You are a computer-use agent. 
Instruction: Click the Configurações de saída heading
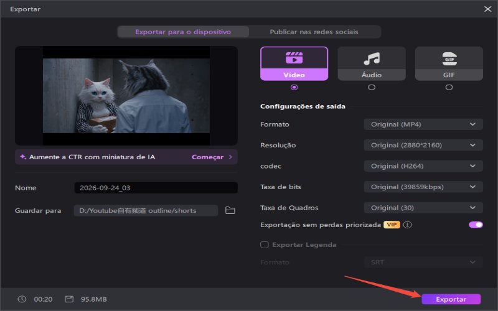pos(303,106)
